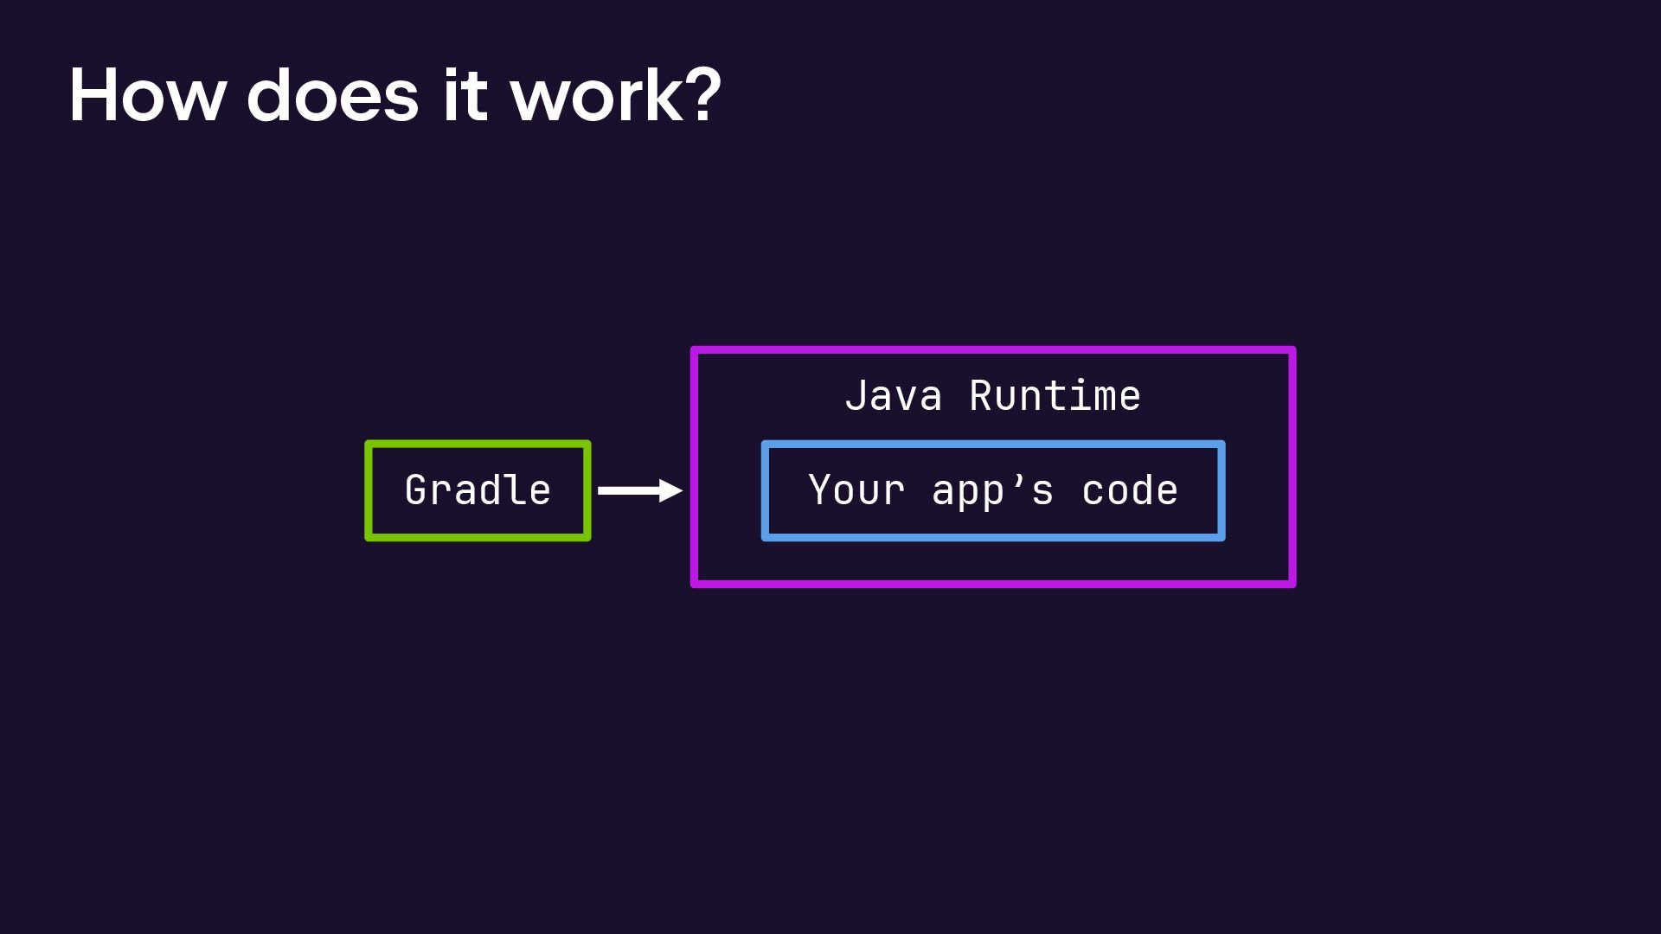Click the word 'app's' in blue box

pos(993,490)
